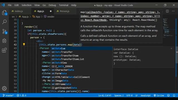Select the VRFrameData suggestion
This screenshot has width=178, height=100.
(81, 84)
